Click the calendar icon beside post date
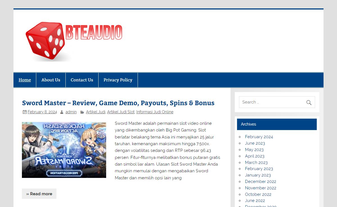Viewport: 337px width, 207px height. click(24, 112)
